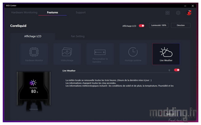
Task: Minimize the MSI Center window
Action: click(x=185, y=6)
